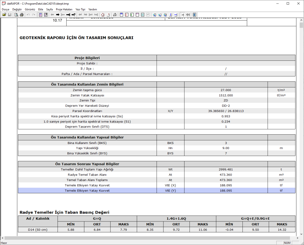Screen dimensions: 304x245
Task: Click the printer icon in toolbar
Action: tap(22, 15)
